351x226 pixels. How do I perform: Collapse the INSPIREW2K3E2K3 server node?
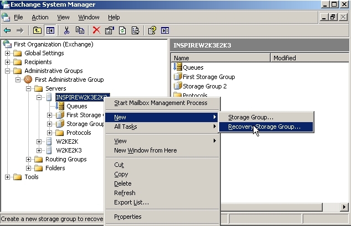[39, 97]
